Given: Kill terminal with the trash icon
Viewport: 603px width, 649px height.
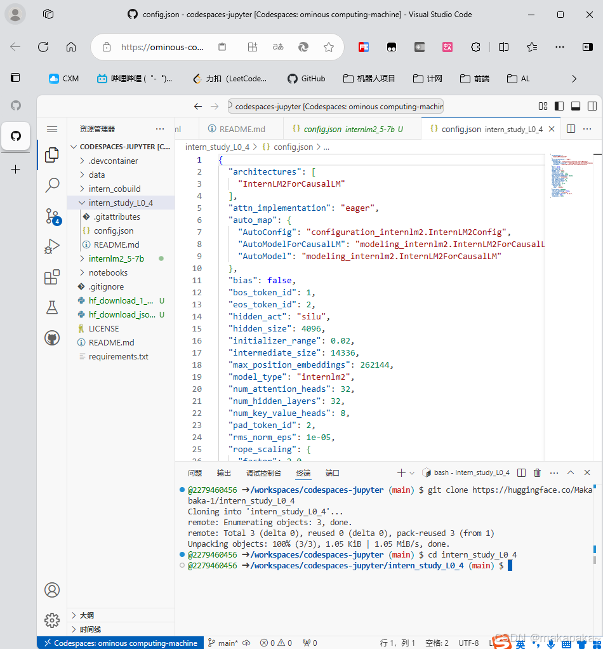Looking at the screenshot, I should (x=537, y=472).
